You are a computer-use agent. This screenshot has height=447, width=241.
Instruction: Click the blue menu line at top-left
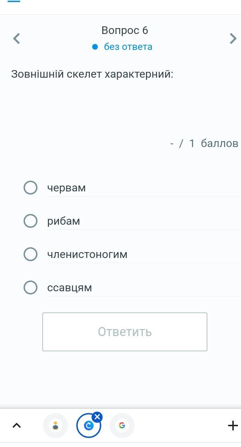(x=14, y=1)
